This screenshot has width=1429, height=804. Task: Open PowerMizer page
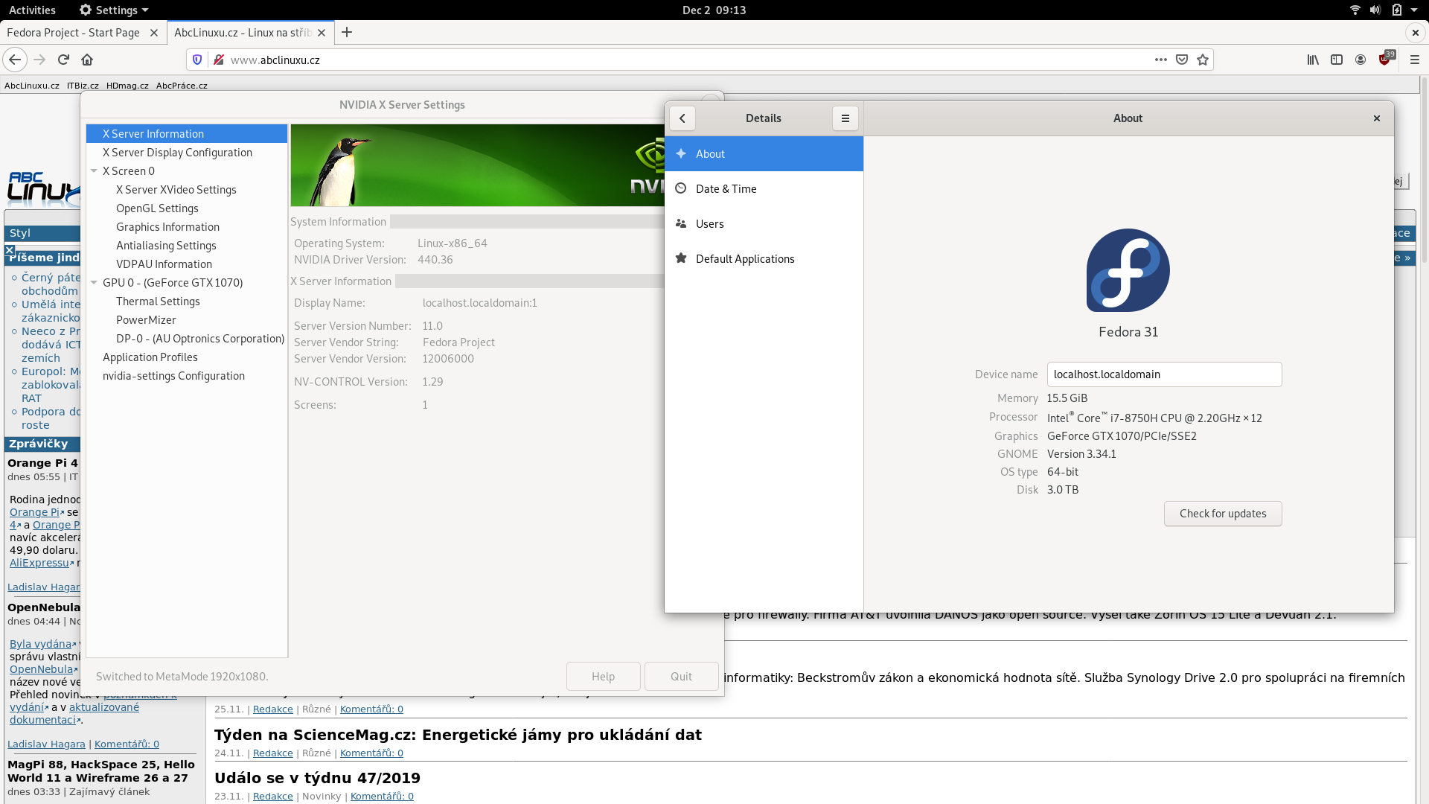[146, 320]
